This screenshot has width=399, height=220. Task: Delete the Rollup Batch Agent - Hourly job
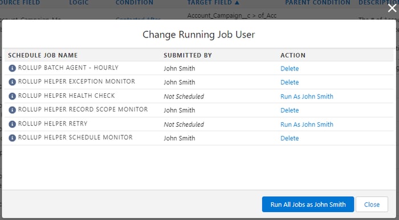(290, 69)
